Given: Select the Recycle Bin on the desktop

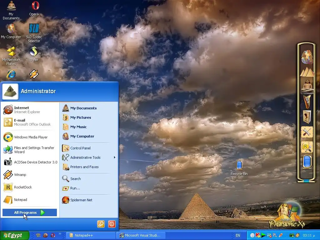Looking at the screenshot, I should click(x=239, y=168).
